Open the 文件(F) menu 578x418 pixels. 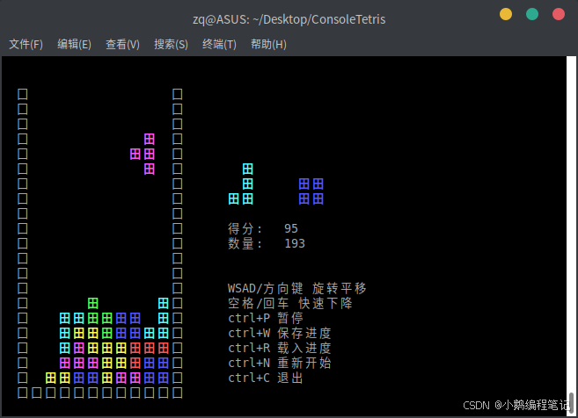[x=26, y=45]
